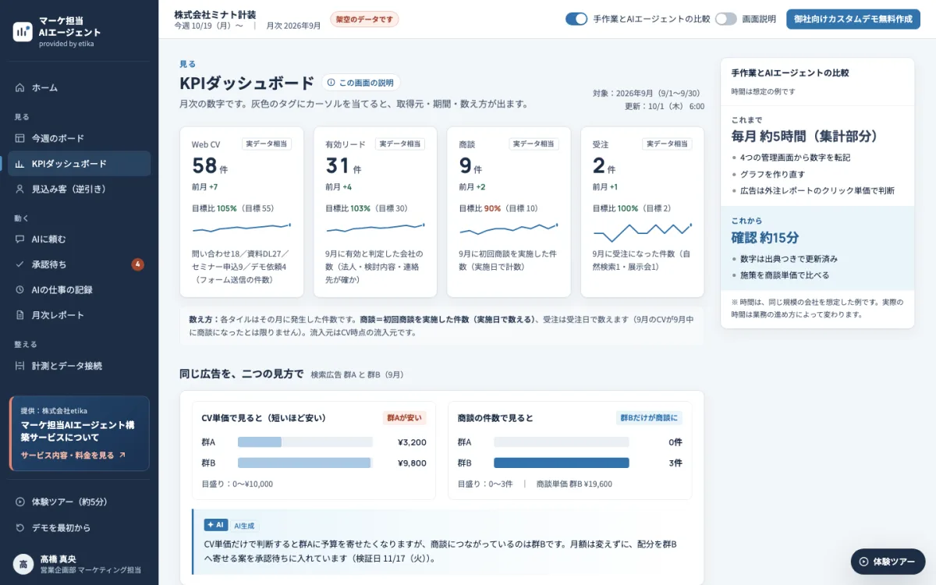This screenshot has width=936, height=585.
Task: Click the AIに頼む chat bubble icon
Action: pyautogui.click(x=20, y=239)
